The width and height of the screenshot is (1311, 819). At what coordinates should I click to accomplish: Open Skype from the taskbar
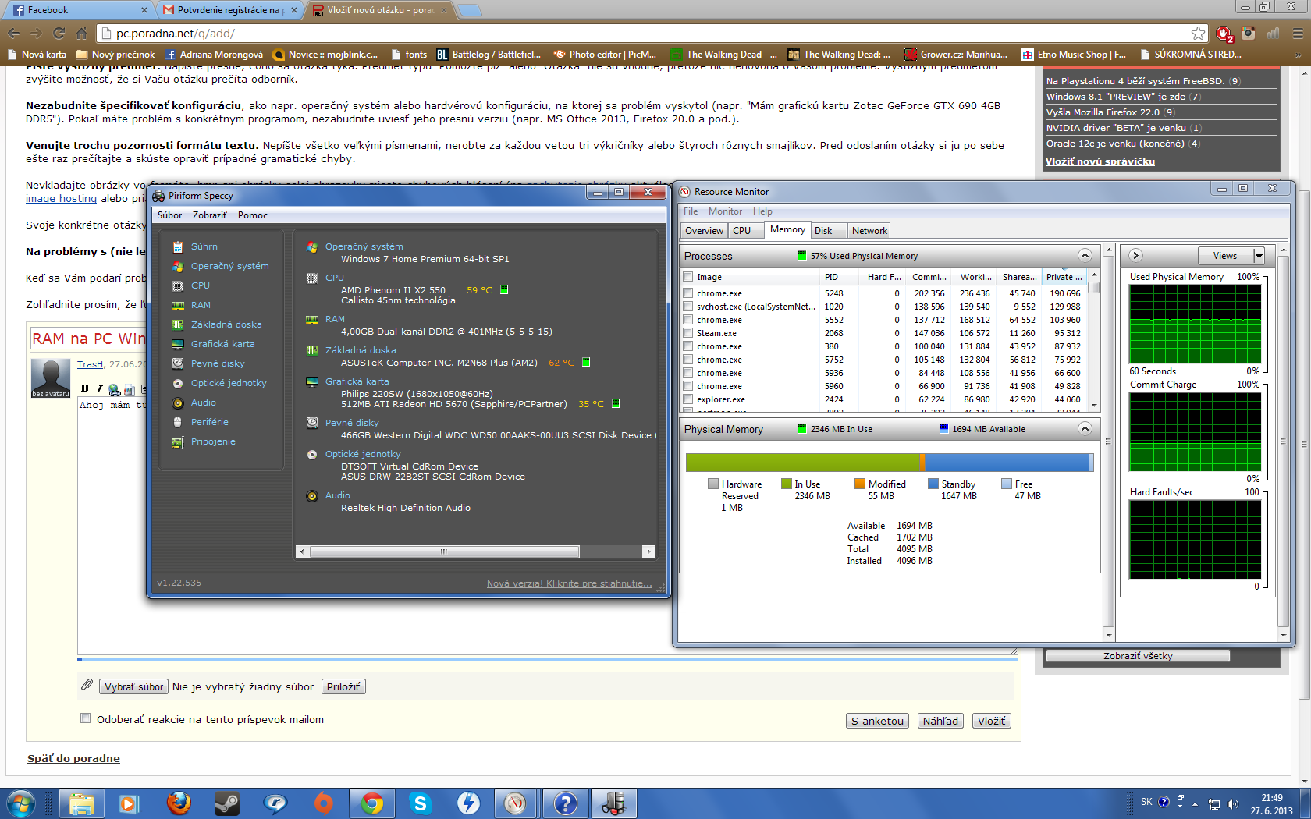[x=421, y=803]
